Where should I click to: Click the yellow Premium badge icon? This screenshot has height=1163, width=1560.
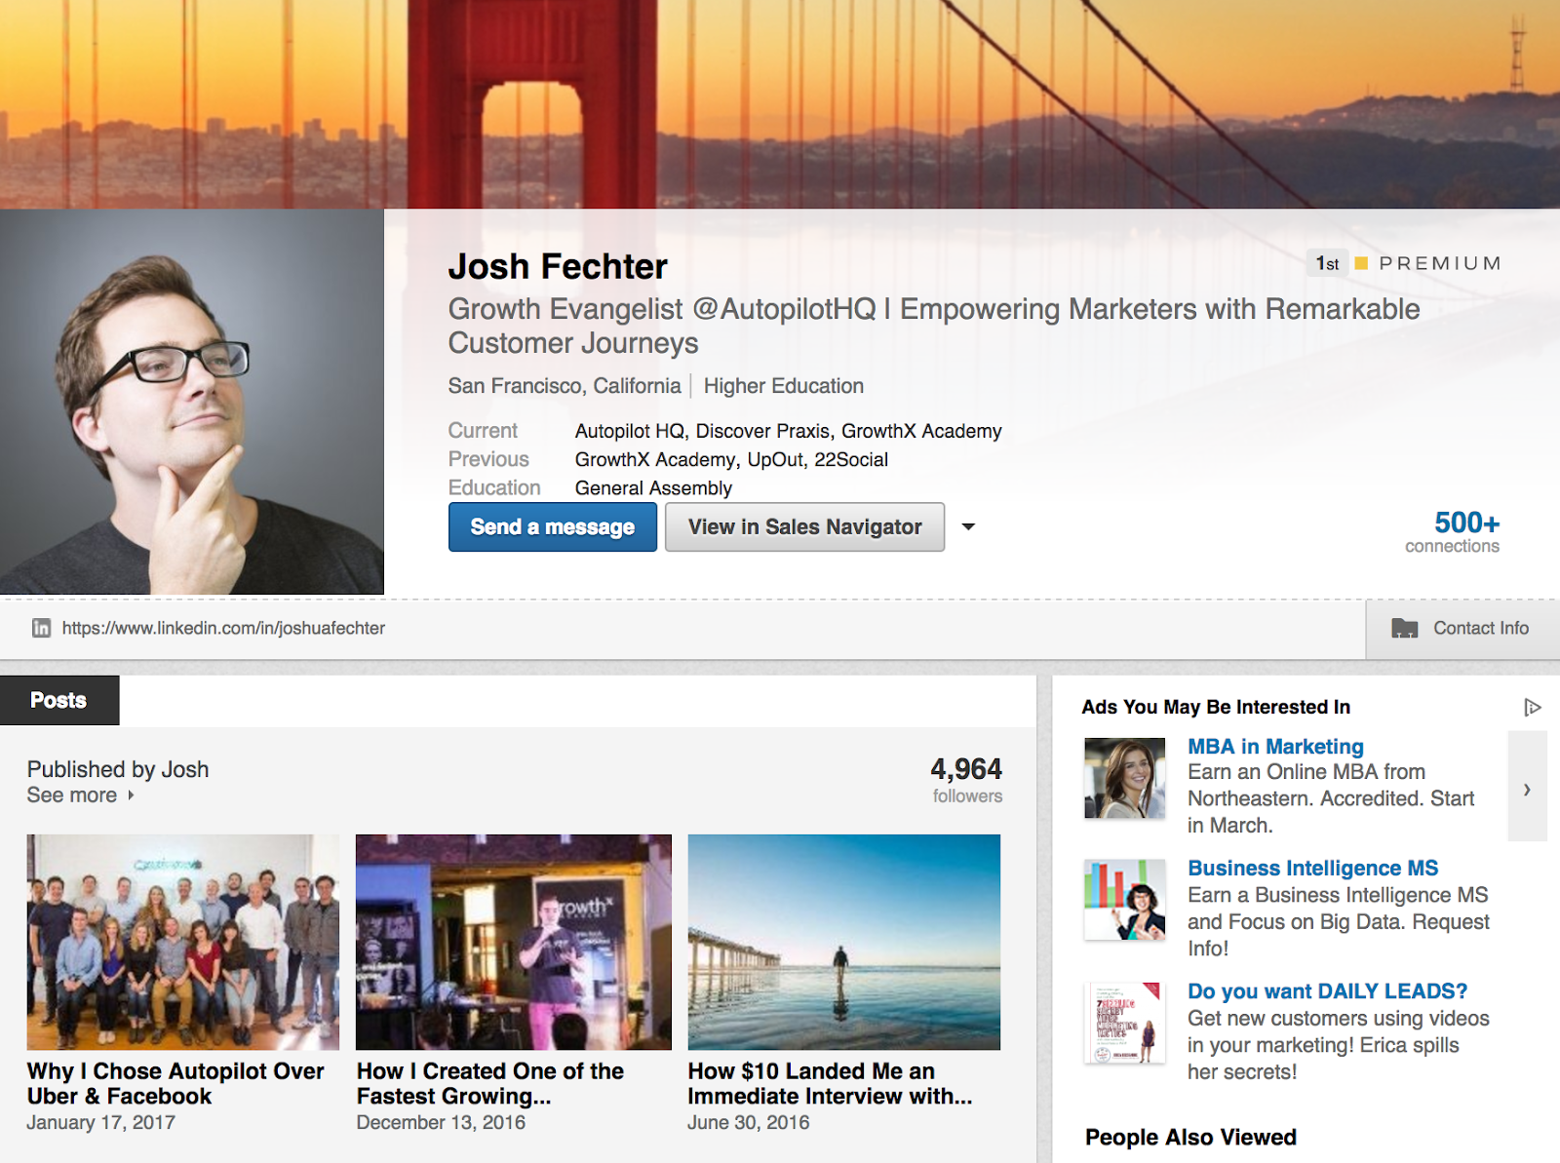[1361, 263]
